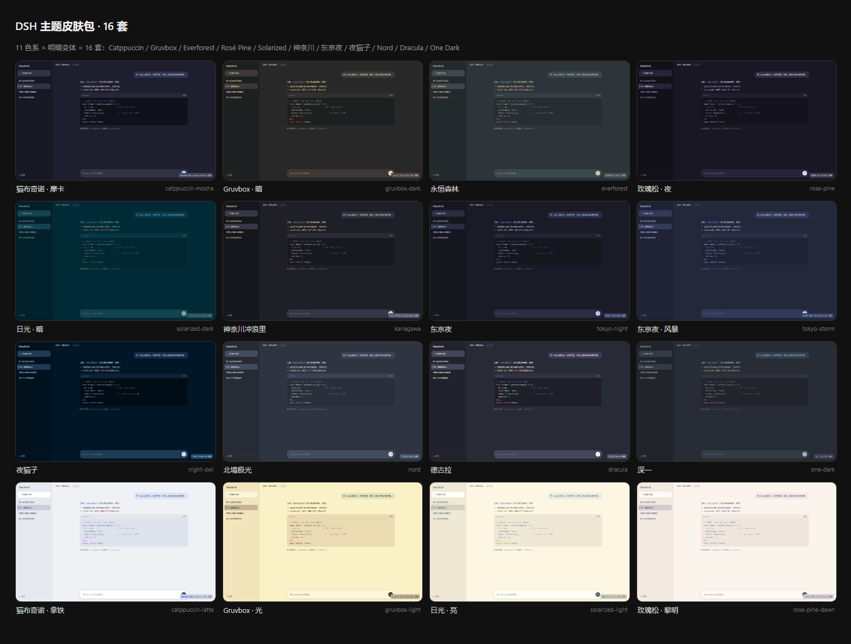Click the slug text "catppuccin-mocha"
The height and width of the screenshot is (644, 851).
pyautogui.click(x=189, y=188)
